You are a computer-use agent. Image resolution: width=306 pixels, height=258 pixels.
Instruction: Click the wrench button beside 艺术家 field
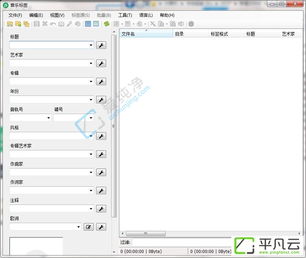pos(101,63)
